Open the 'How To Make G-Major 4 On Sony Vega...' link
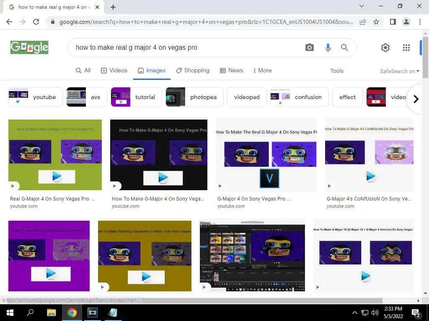The width and height of the screenshot is (429, 321). (158, 199)
